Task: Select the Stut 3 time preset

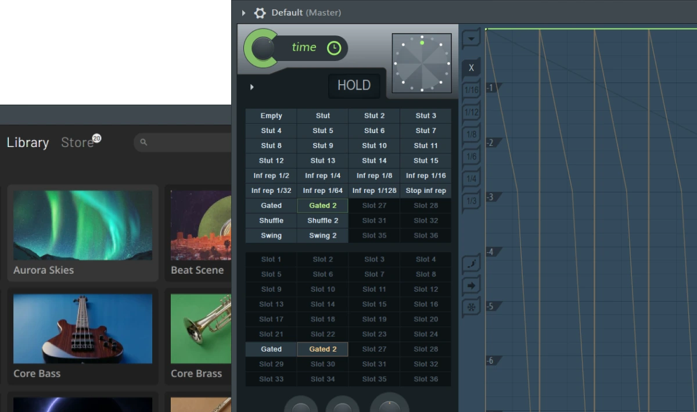Action: (426, 116)
